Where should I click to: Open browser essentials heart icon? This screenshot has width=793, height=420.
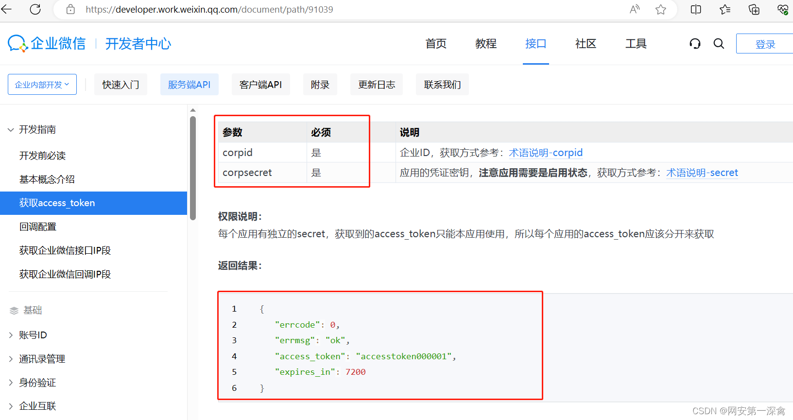[783, 9]
